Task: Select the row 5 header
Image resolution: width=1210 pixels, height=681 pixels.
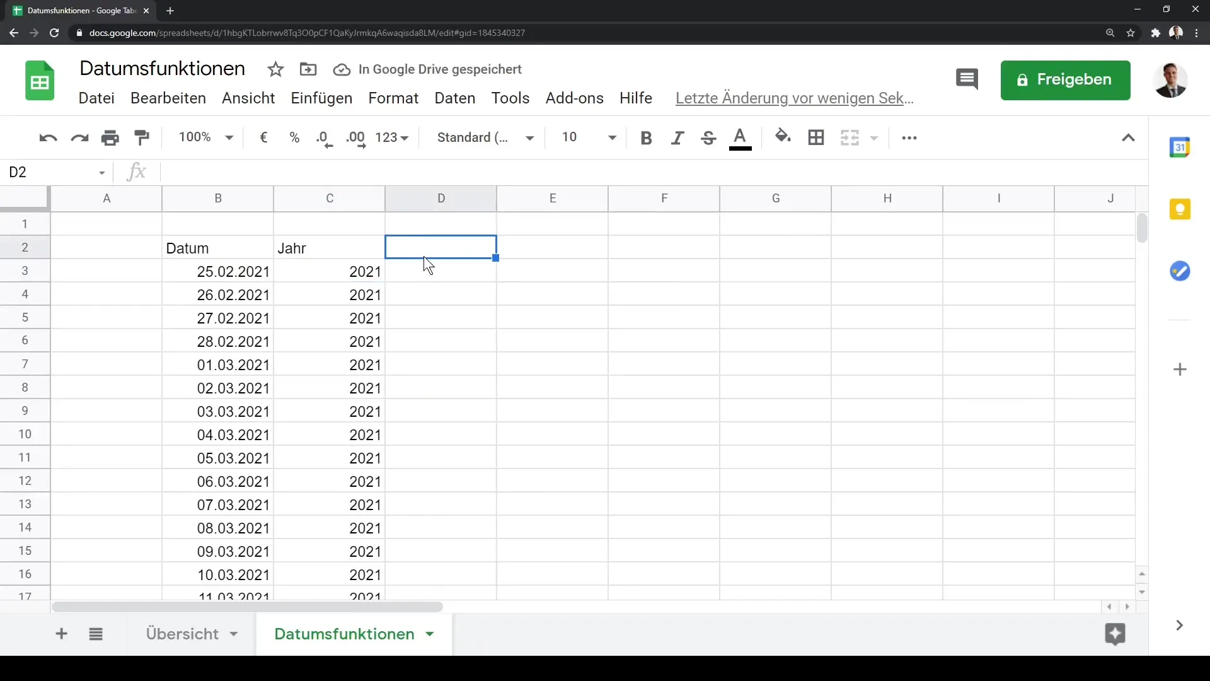Action: [25, 317]
